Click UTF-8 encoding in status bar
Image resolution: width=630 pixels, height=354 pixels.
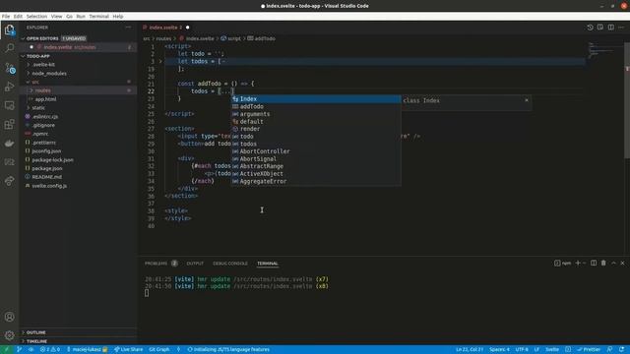(522, 349)
